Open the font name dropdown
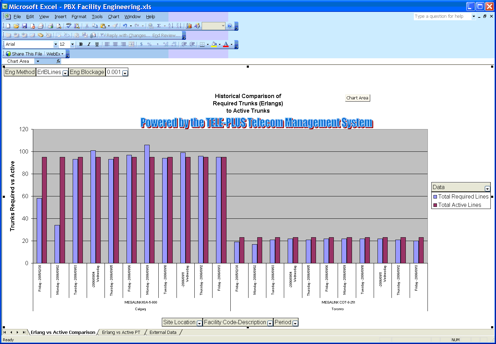Screen dimensions: 496x344 coord(55,44)
